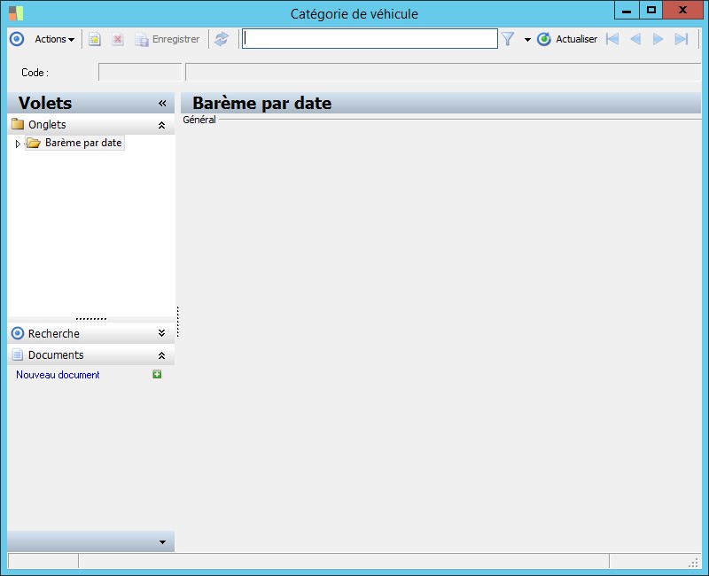The width and height of the screenshot is (709, 576).
Task: Go to the last record arrow
Action: 682,39
